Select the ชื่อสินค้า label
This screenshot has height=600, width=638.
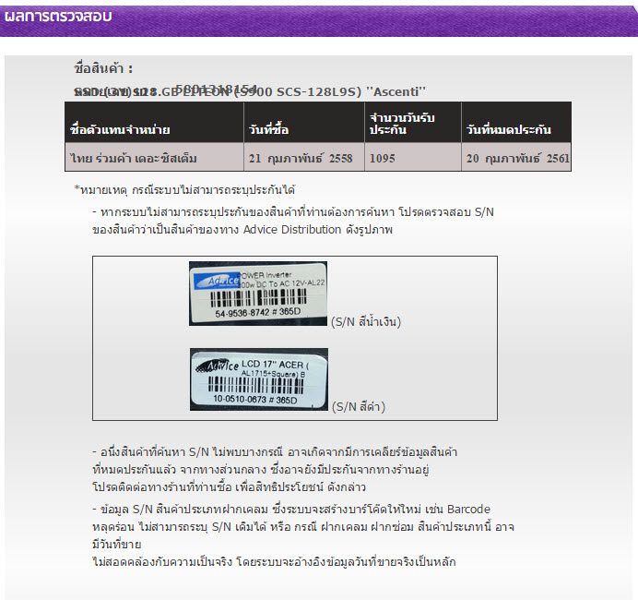click(x=103, y=68)
